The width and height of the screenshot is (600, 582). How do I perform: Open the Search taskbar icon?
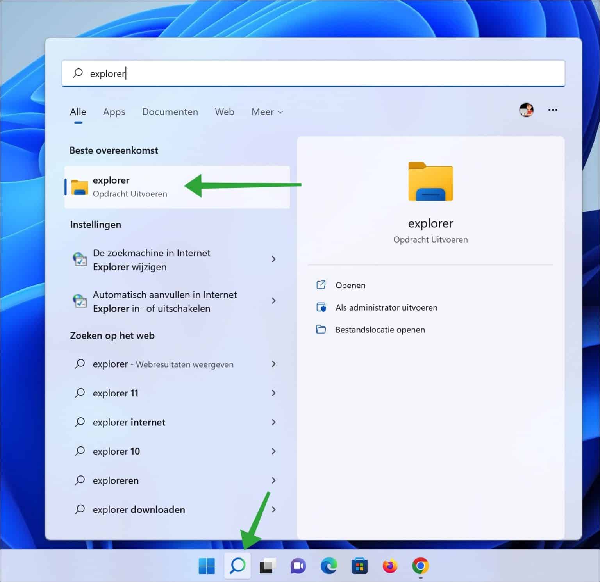click(x=237, y=565)
